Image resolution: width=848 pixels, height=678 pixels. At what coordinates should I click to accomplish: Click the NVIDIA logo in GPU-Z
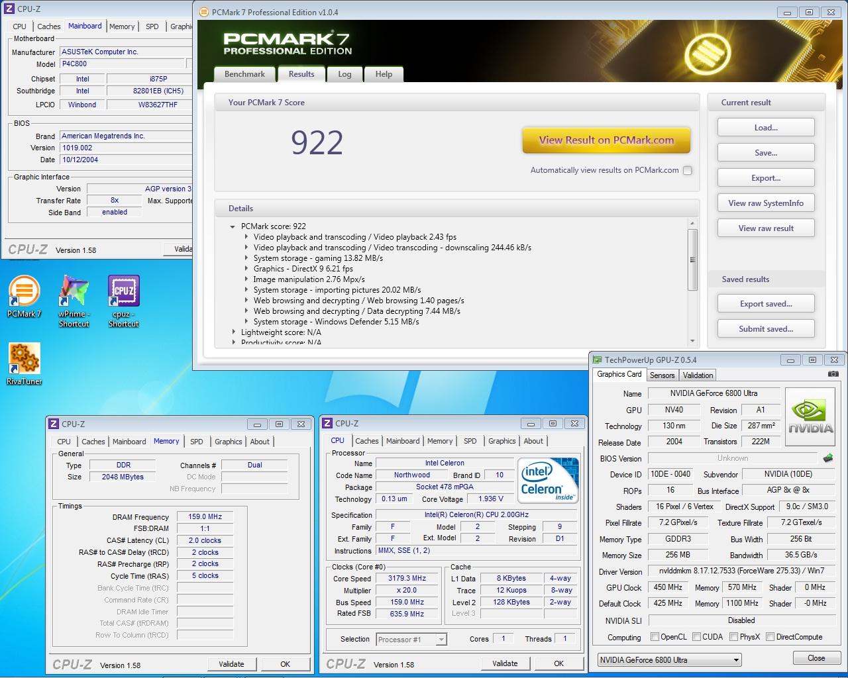click(810, 416)
